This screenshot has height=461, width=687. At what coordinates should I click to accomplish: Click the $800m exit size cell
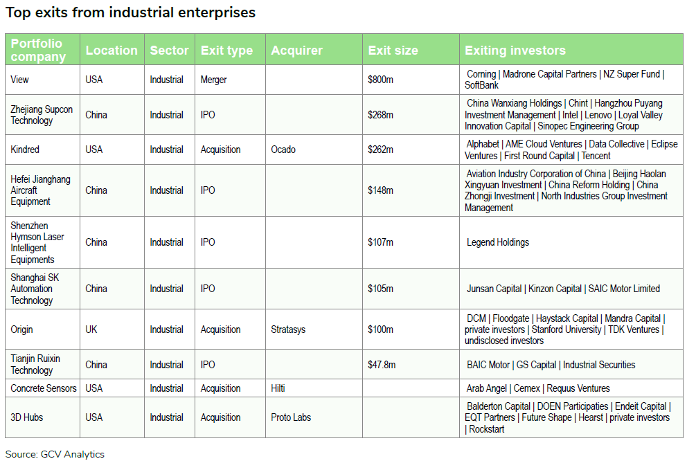[x=381, y=80]
